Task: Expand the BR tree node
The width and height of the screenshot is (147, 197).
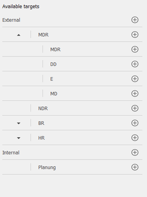Action: click(x=19, y=123)
